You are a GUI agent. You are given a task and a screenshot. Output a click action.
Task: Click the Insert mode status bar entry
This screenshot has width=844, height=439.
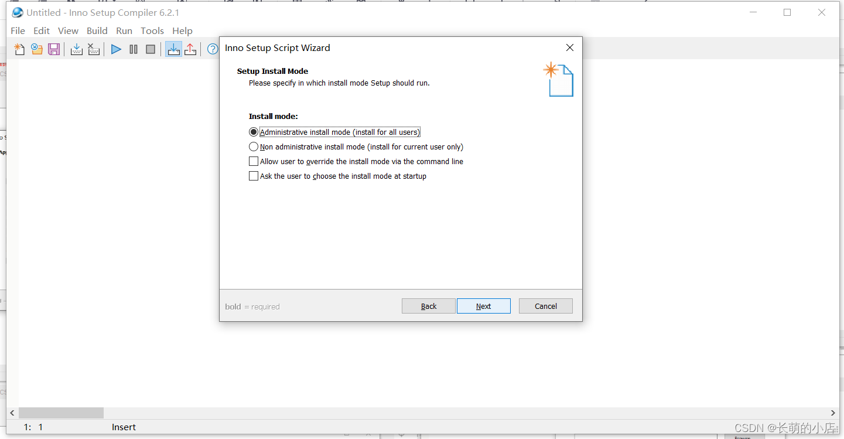[x=124, y=427]
